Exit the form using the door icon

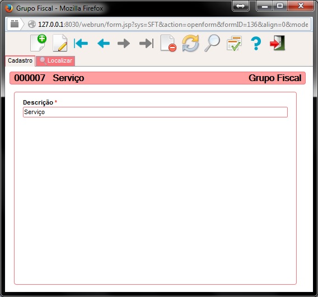[x=278, y=43]
